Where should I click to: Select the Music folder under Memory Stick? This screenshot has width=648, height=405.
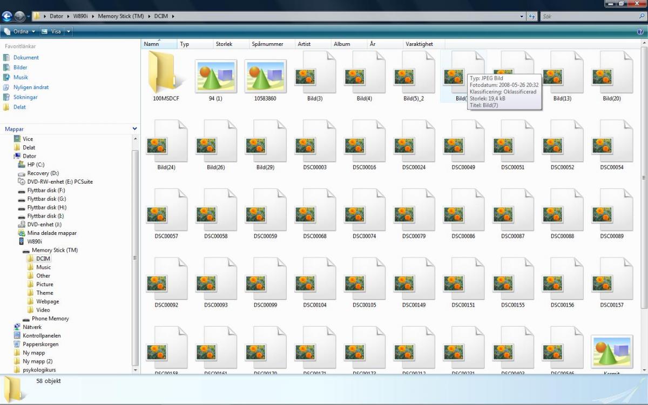pos(43,267)
